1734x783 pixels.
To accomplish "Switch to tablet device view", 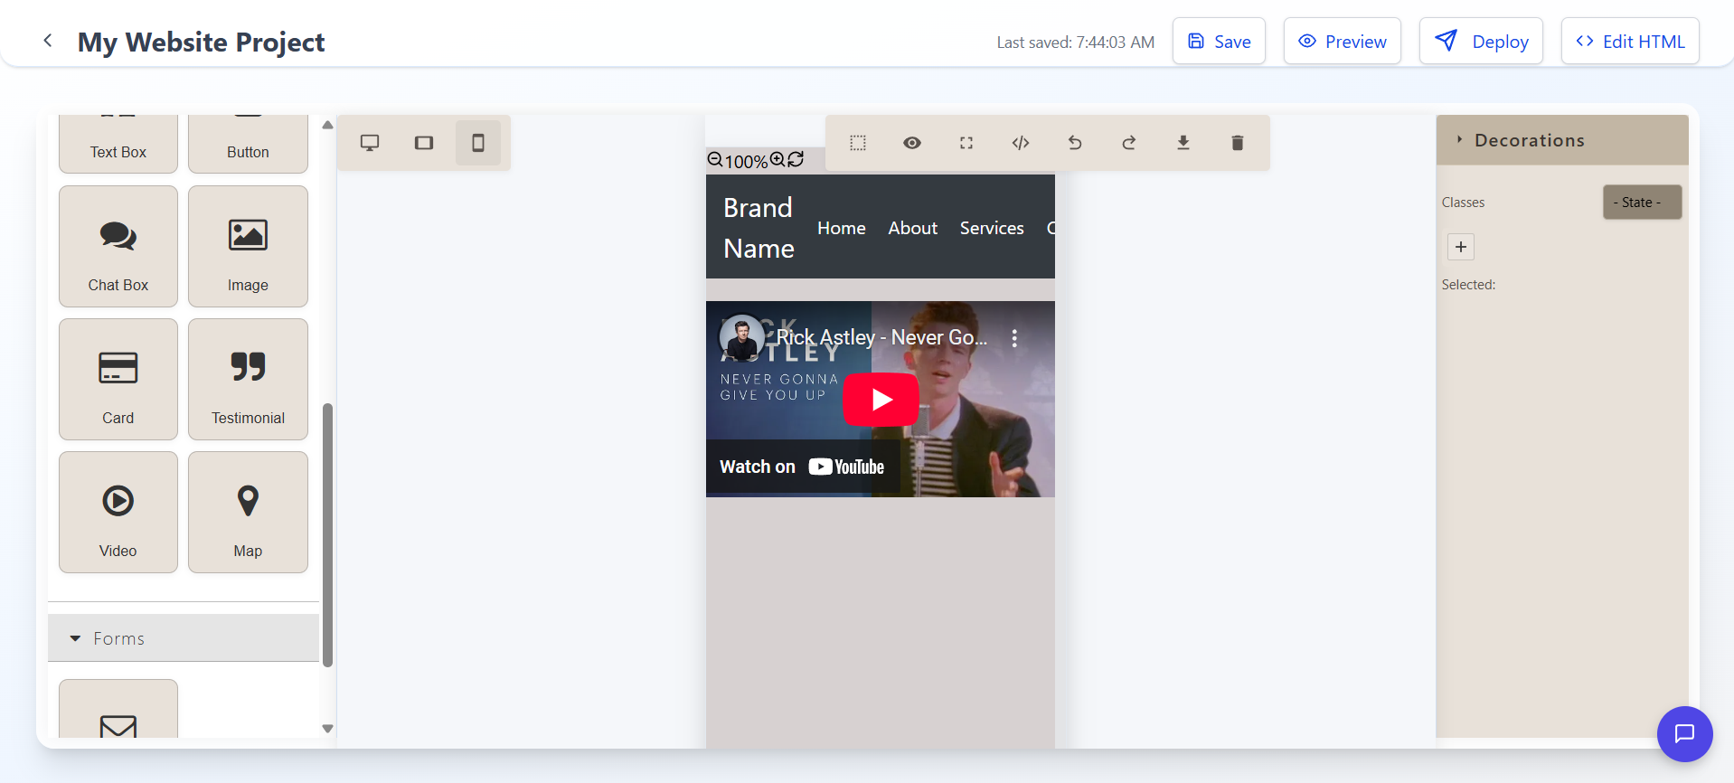I will 424,143.
